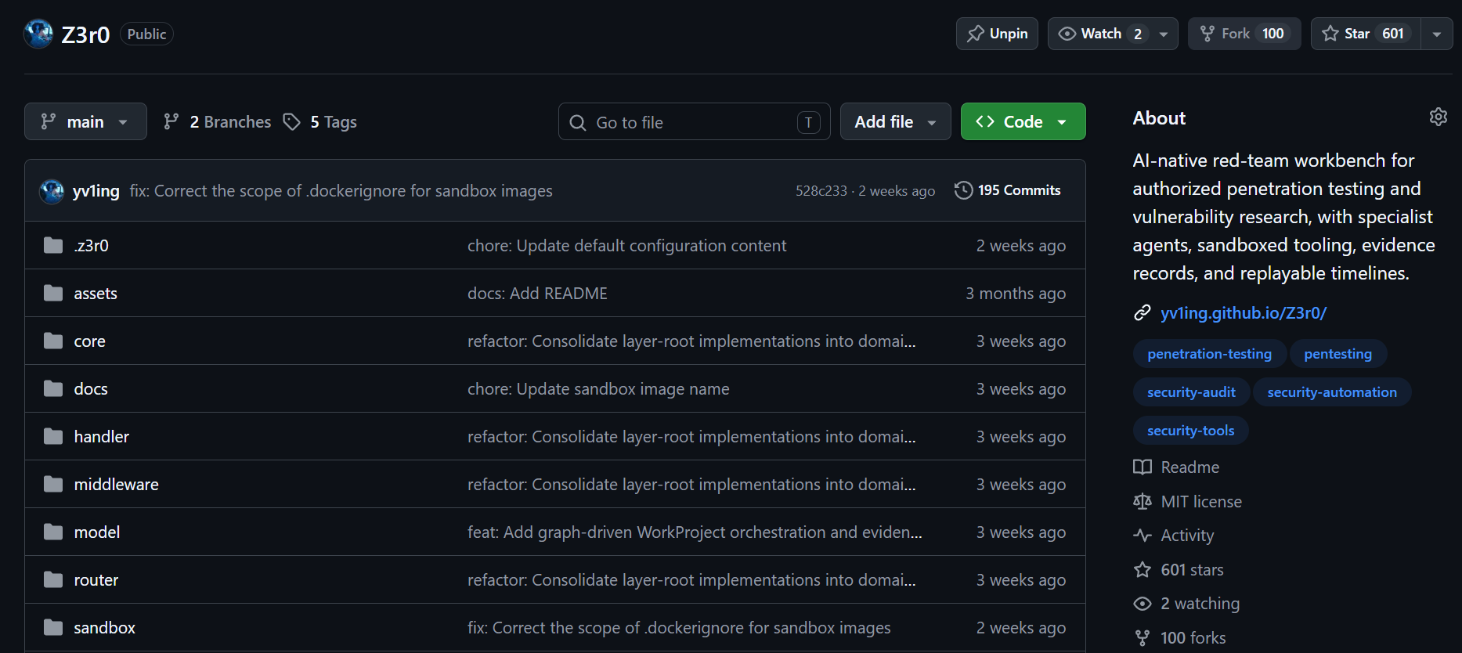Screen dimensions: 1462x653
Task: Select the pentesting topic tag
Action: (x=1337, y=354)
